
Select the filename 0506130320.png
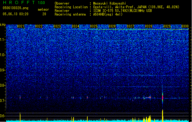click(16, 8)
